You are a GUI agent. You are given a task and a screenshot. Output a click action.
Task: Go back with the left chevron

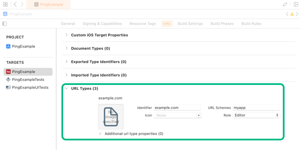coord(15,4)
